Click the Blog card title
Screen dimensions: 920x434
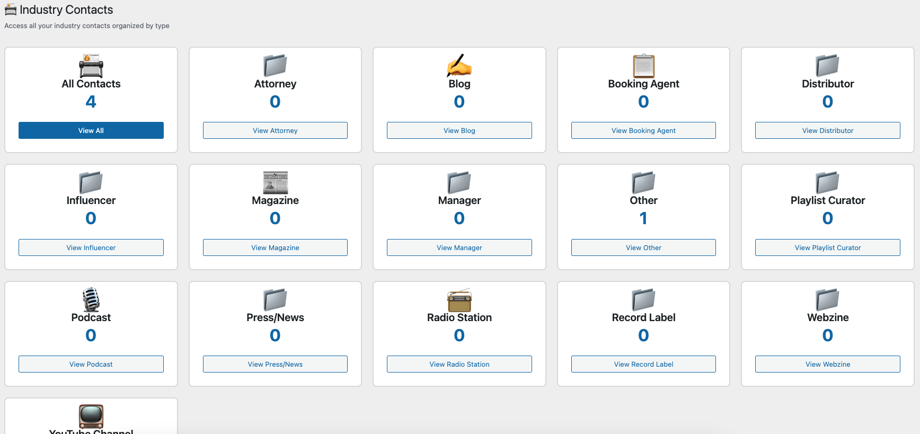coord(459,84)
